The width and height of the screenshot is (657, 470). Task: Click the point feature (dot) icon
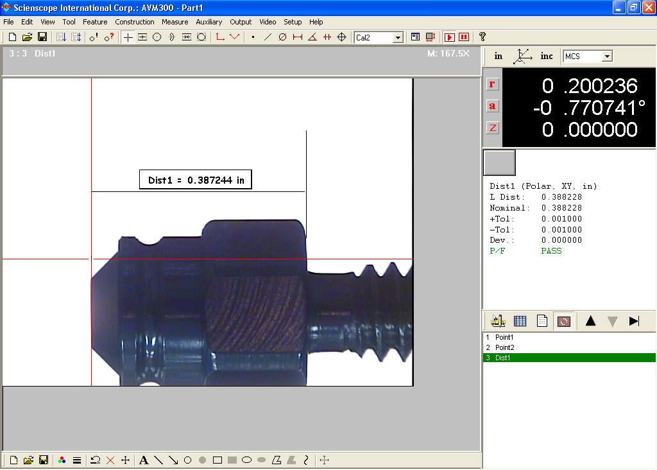coord(253,37)
